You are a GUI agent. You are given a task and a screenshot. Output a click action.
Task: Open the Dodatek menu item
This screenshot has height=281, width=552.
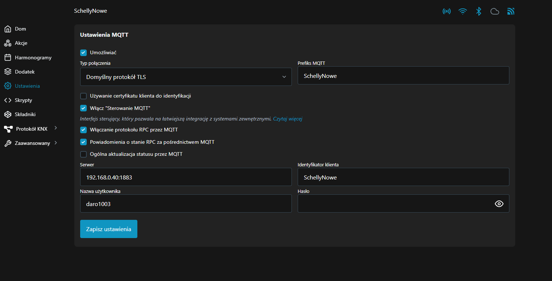[x=25, y=72]
